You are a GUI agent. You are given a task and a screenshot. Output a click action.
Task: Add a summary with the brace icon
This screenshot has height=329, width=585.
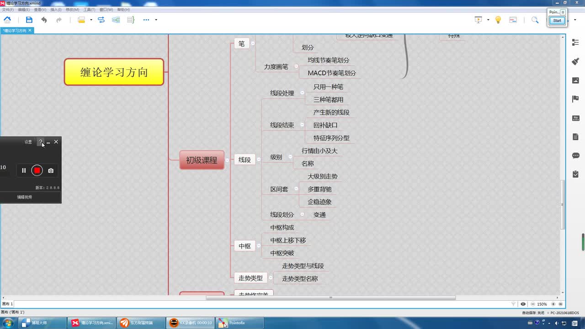131,20
